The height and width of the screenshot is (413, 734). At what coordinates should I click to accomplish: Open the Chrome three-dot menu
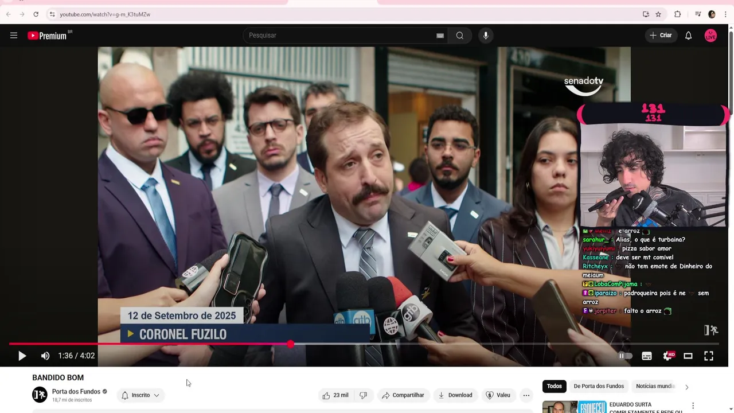(725, 14)
